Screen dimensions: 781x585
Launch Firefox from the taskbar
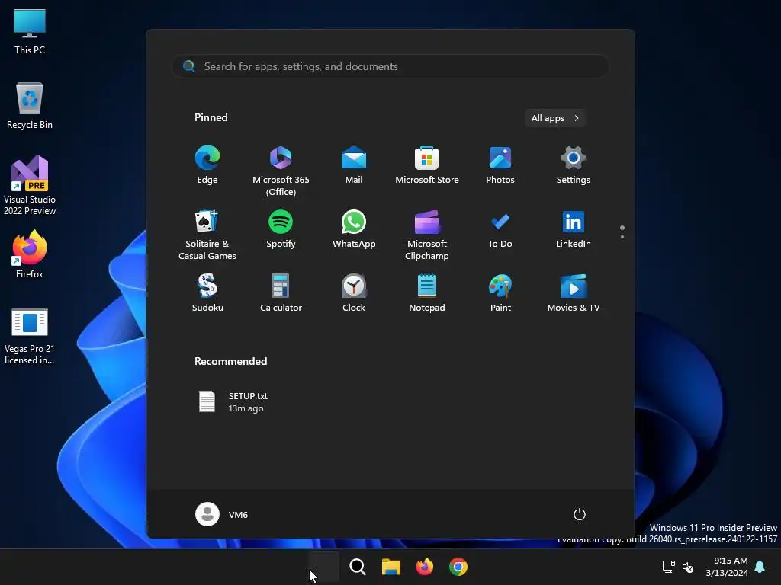(x=424, y=567)
